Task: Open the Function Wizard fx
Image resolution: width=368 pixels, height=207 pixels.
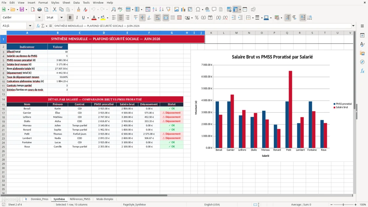Action: 38,26
